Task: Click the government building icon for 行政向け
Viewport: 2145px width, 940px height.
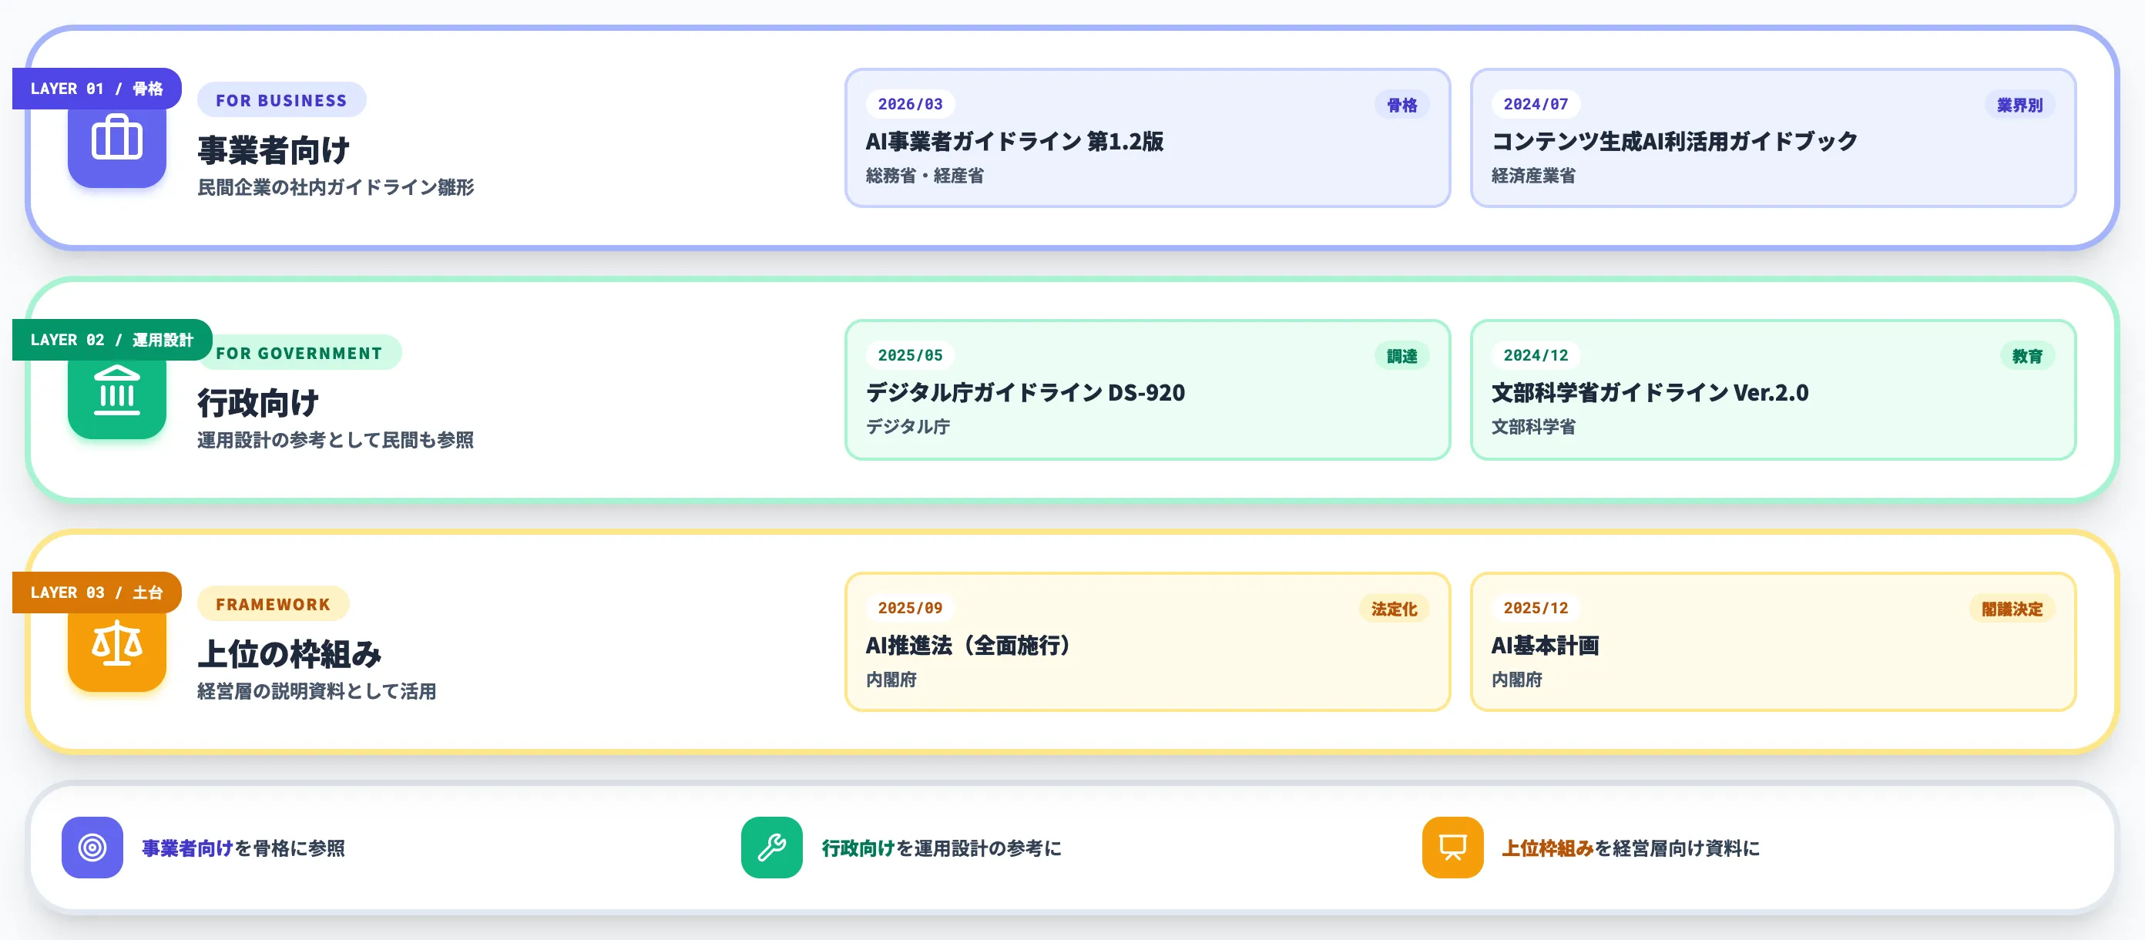Action: 116,390
